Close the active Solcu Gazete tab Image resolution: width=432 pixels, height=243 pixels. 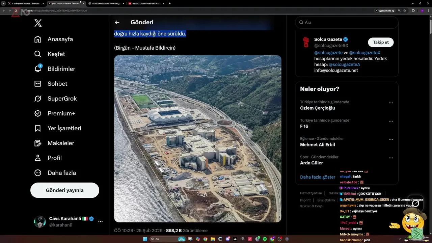click(x=83, y=3)
